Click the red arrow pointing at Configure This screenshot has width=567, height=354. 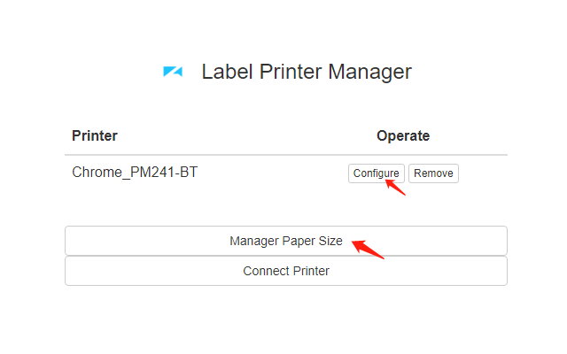[x=395, y=186]
